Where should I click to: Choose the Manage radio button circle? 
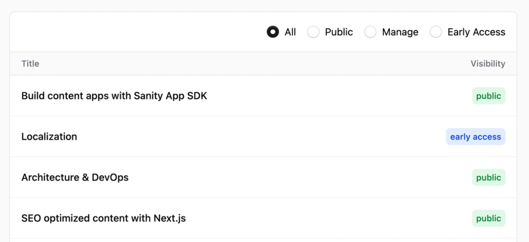(371, 32)
